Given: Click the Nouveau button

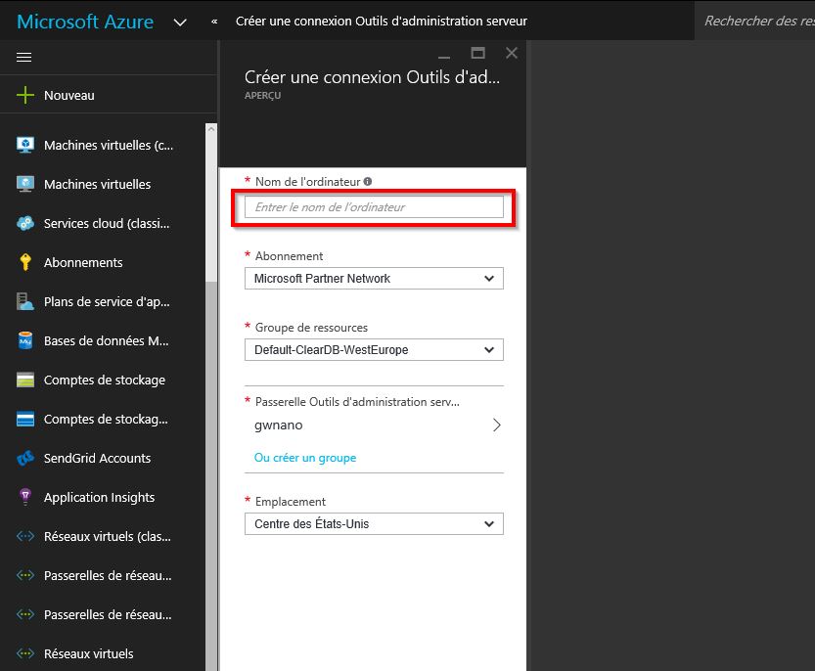Looking at the screenshot, I should (68, 96).
